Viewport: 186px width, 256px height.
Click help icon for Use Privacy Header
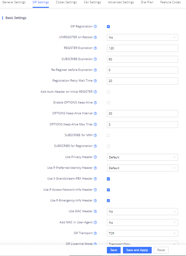pyautogui.click(x=95, y=157)
